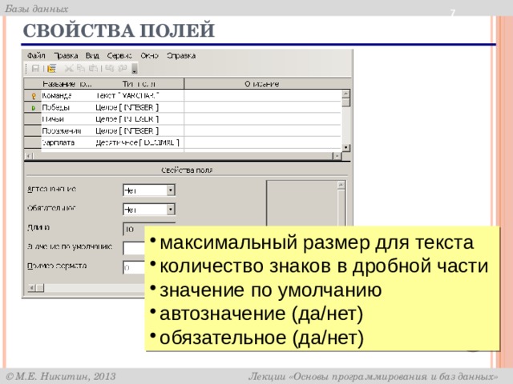Click row header of Зарплата row
The image size is (513, 384).
coord(33,142)
